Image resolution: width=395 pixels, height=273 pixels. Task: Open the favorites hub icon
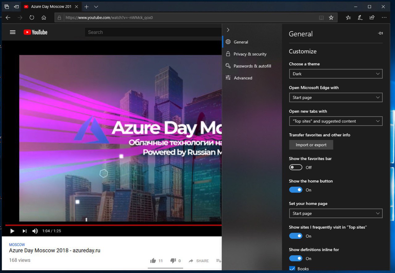[x=348, y=18]
